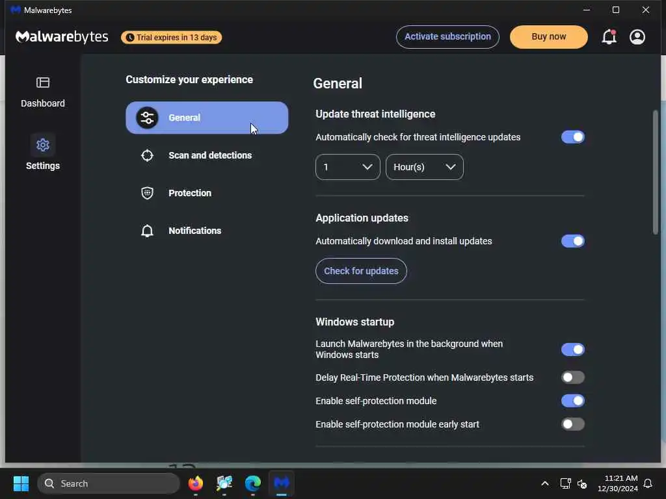
Task: Click the 'Windows startup' heading
Action: tap(354, 322)
